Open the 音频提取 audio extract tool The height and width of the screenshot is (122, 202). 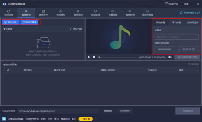(x=61, y=13)
